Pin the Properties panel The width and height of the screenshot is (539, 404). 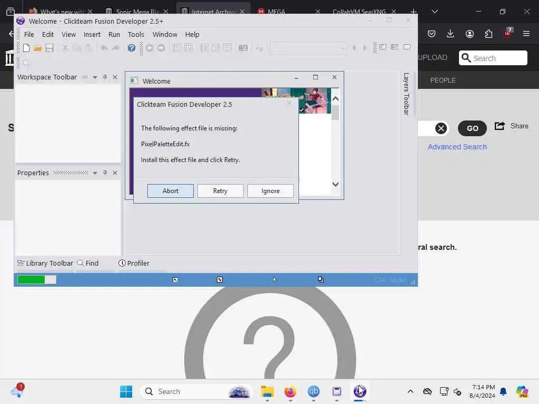[x=105, y=173]
